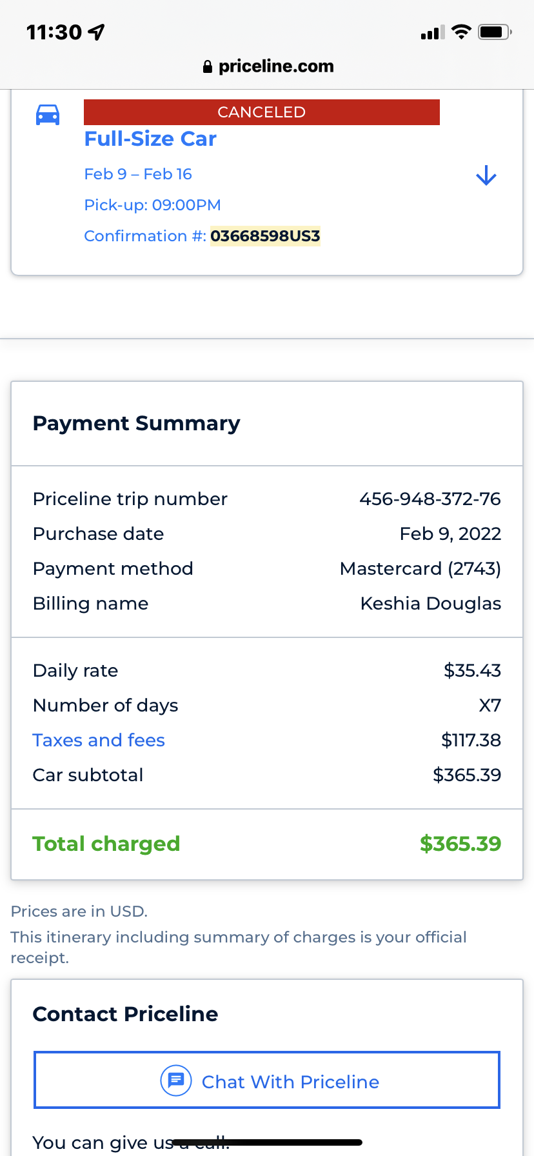Screen dimensions: 534x1156
Task: Tap the Pick-up: 09:00PM text
Action: pyautogui.click(x=152, y=205)
